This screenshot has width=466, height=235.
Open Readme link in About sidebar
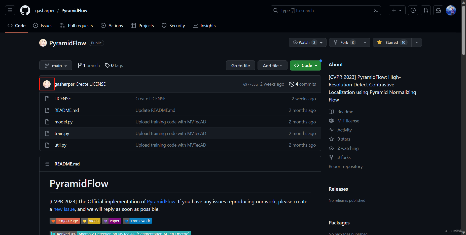point(341,112)
